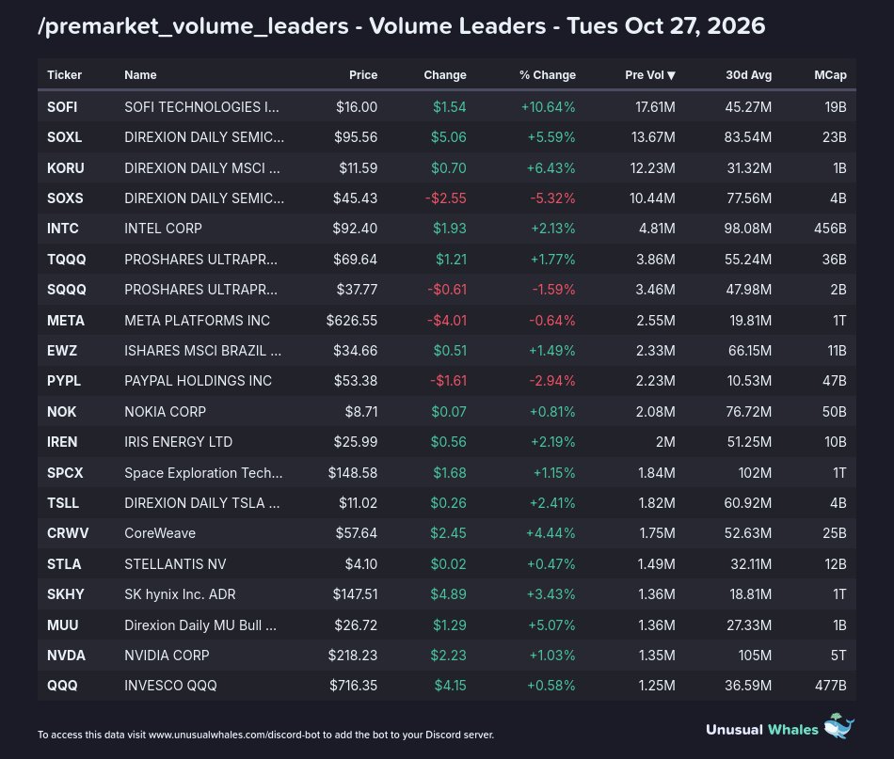894x759 pixels.
Task: Click the 13.67M pre-market volume
Action: pos(653,137)
